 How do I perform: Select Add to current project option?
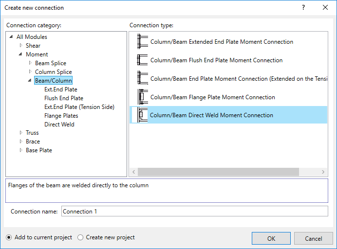pos(9,237)
